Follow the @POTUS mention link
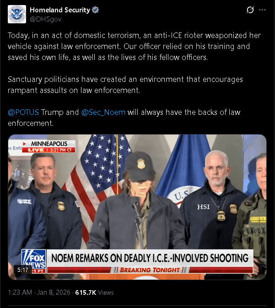Image resolution: width=275 pixels, height=308 pixels. click(23, 112)
